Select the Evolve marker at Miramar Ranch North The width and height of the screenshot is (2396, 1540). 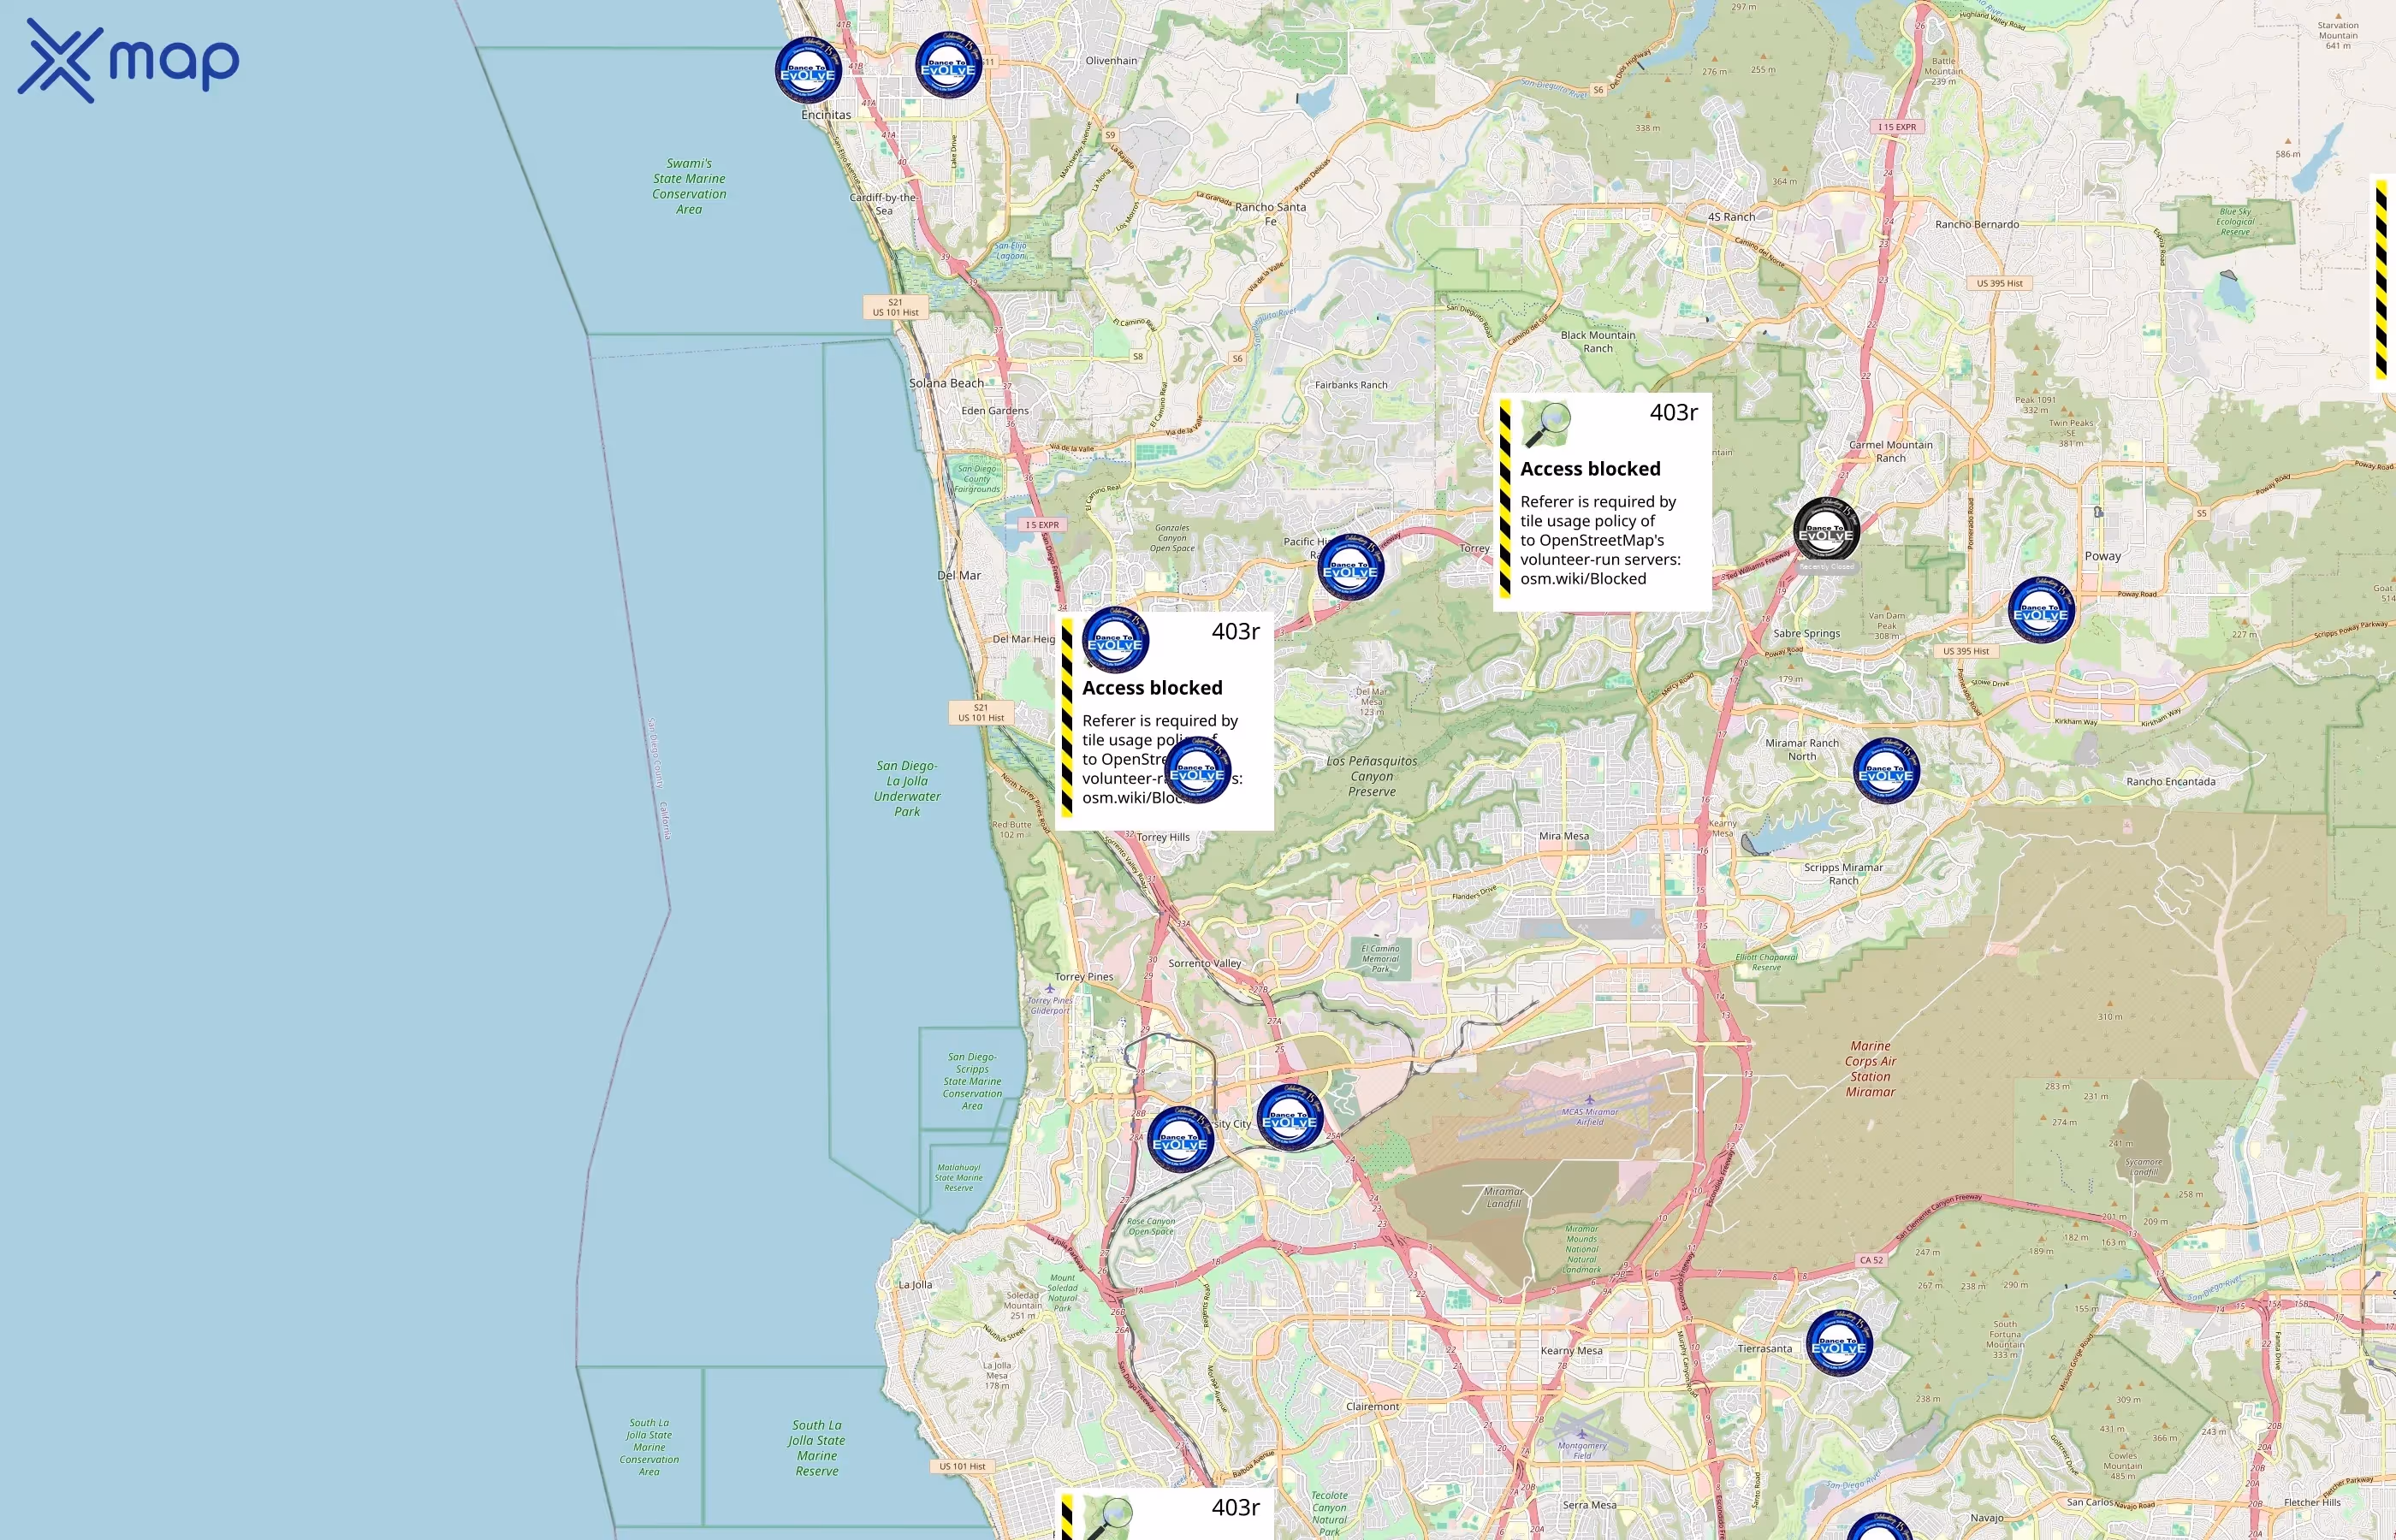point(1886,771)
